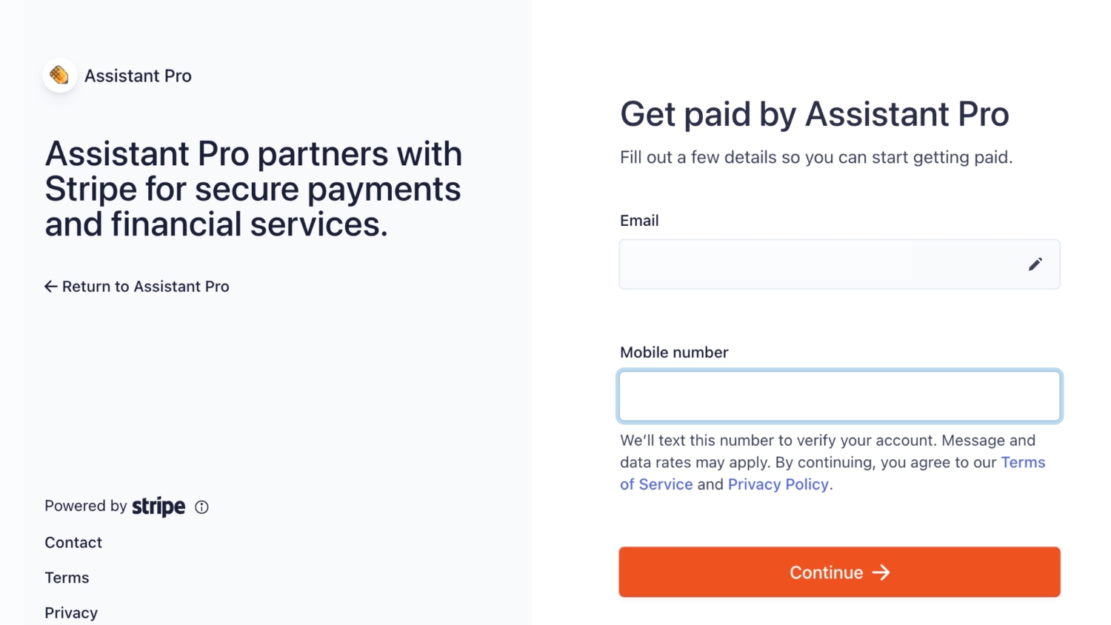This screenshot has height=625, width=1111.
Task: Click the orange Continue button
Action: tap(839, 572)
